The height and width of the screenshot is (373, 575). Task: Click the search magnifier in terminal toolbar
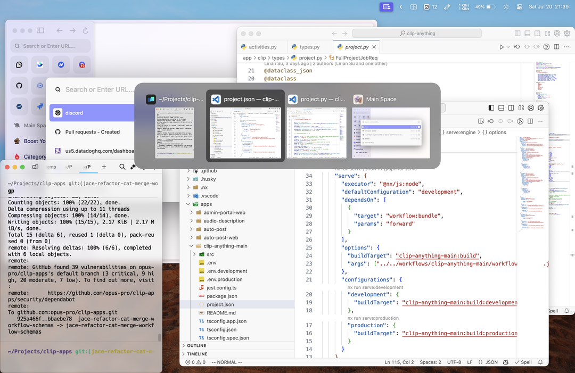(122, 167)
